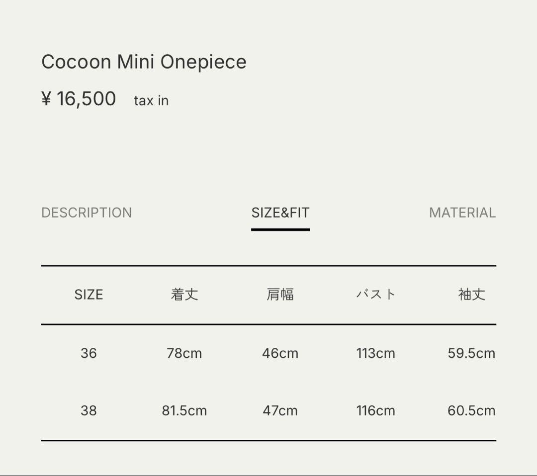Select the 46cm shoulder width cell
The width and height of the screenshot is (537, 476).
point(280,353)
